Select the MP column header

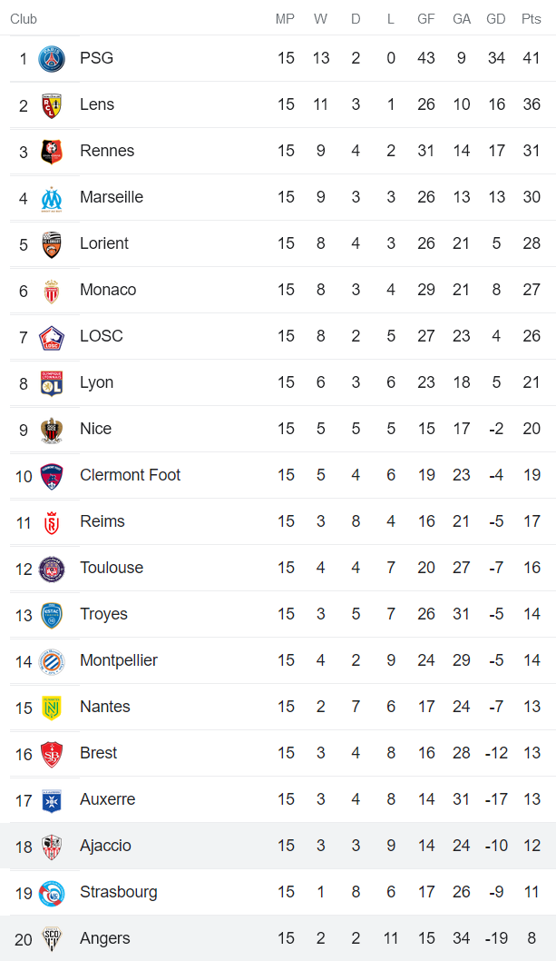point(285,19)
